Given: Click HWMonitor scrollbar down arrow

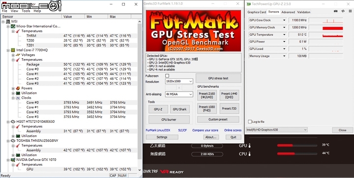Looking at the screenshot, I should pos(139,170).
